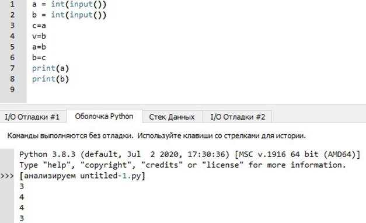The width and height of the screenshot is (366, 223).
Task: Click code line 'b = int(input())'
Action: [x=69, y=15]
